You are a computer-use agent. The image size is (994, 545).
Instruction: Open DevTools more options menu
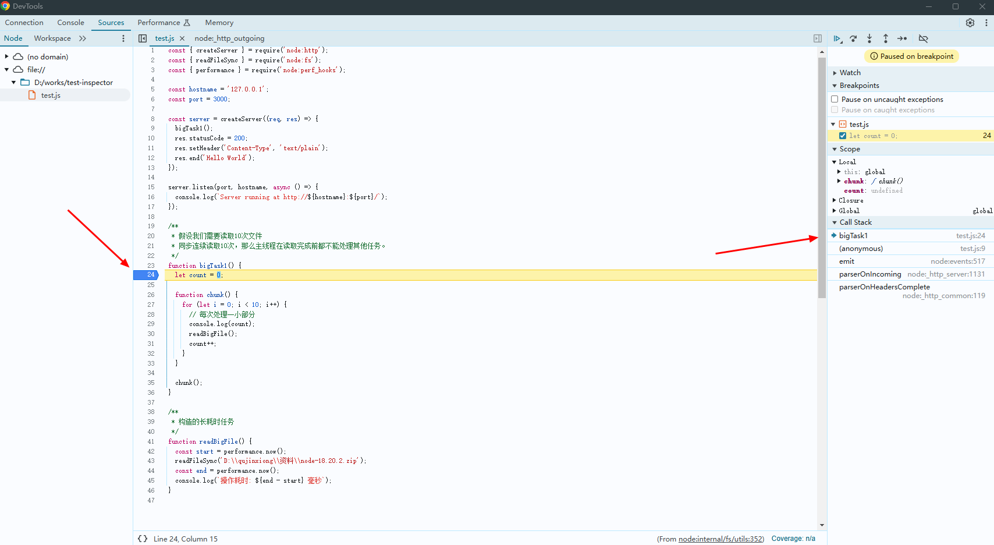coord(986,23)
